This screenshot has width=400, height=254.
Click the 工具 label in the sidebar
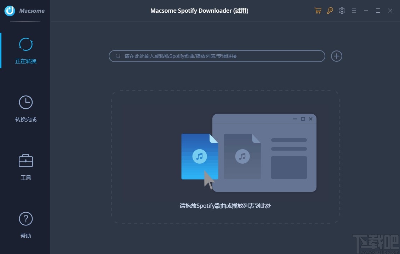[x=25, y=177]
